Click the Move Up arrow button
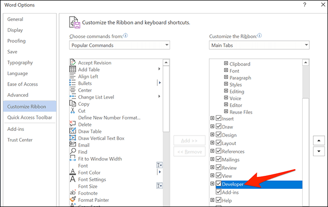Screen dimensions: 328x207 tap(318, 140)
